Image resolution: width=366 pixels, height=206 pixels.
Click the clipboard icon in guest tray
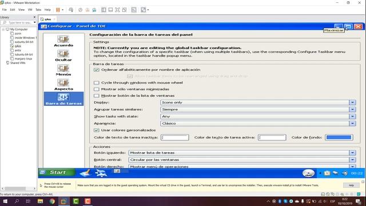click(x=327, y=173)
